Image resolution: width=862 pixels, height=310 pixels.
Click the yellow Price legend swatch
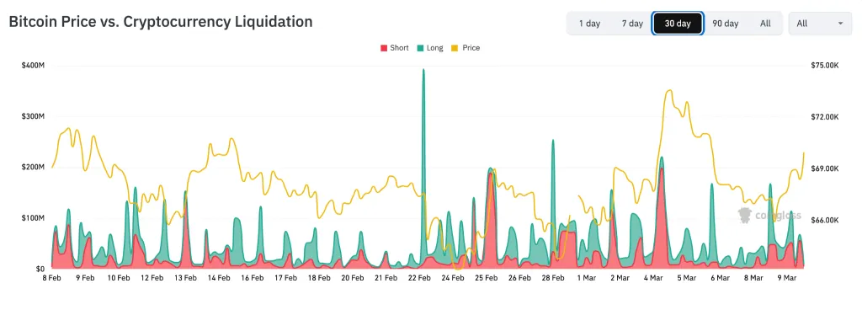click(x=455, y=48)
